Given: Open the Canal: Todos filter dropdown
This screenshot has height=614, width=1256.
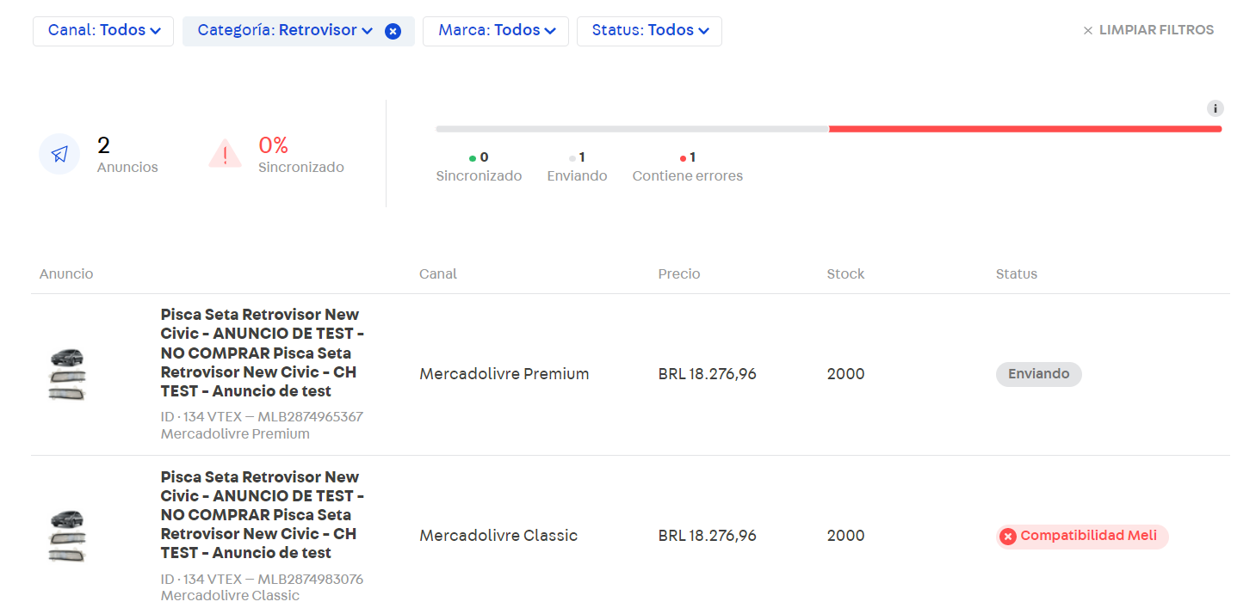Looking at the screenshot, I should [102, 30].
